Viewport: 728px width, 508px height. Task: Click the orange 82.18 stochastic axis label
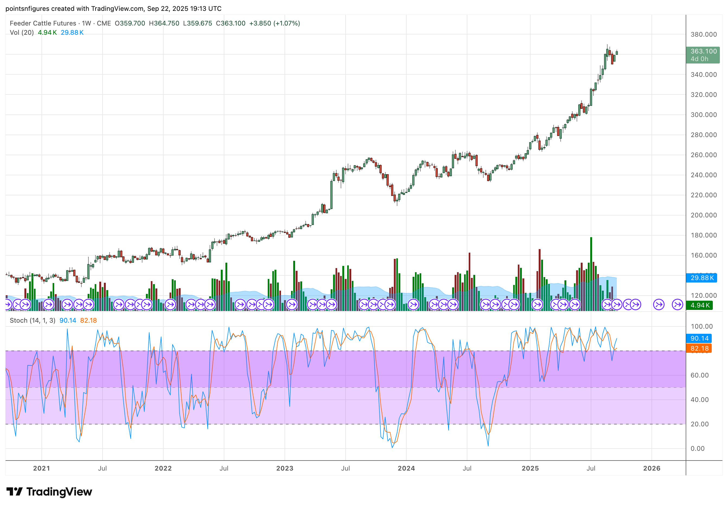[699, 348]
